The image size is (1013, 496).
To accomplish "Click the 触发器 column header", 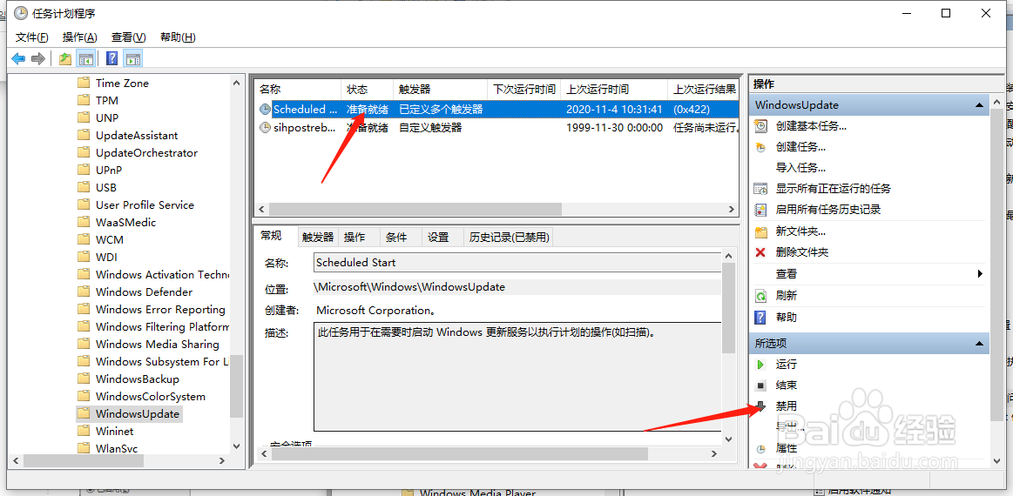I will 440,89.
